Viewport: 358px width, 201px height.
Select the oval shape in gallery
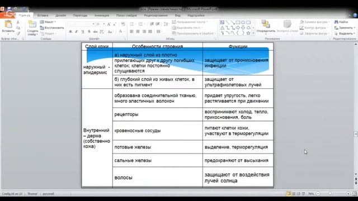pos(243,22)
